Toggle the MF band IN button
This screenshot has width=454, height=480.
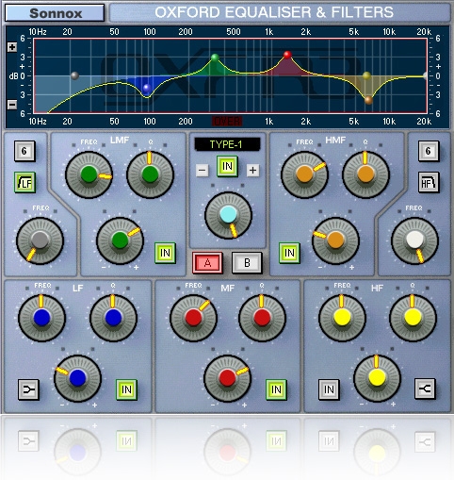click(276, 389)
